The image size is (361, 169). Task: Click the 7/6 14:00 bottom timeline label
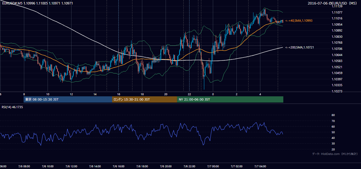(95, 166)
